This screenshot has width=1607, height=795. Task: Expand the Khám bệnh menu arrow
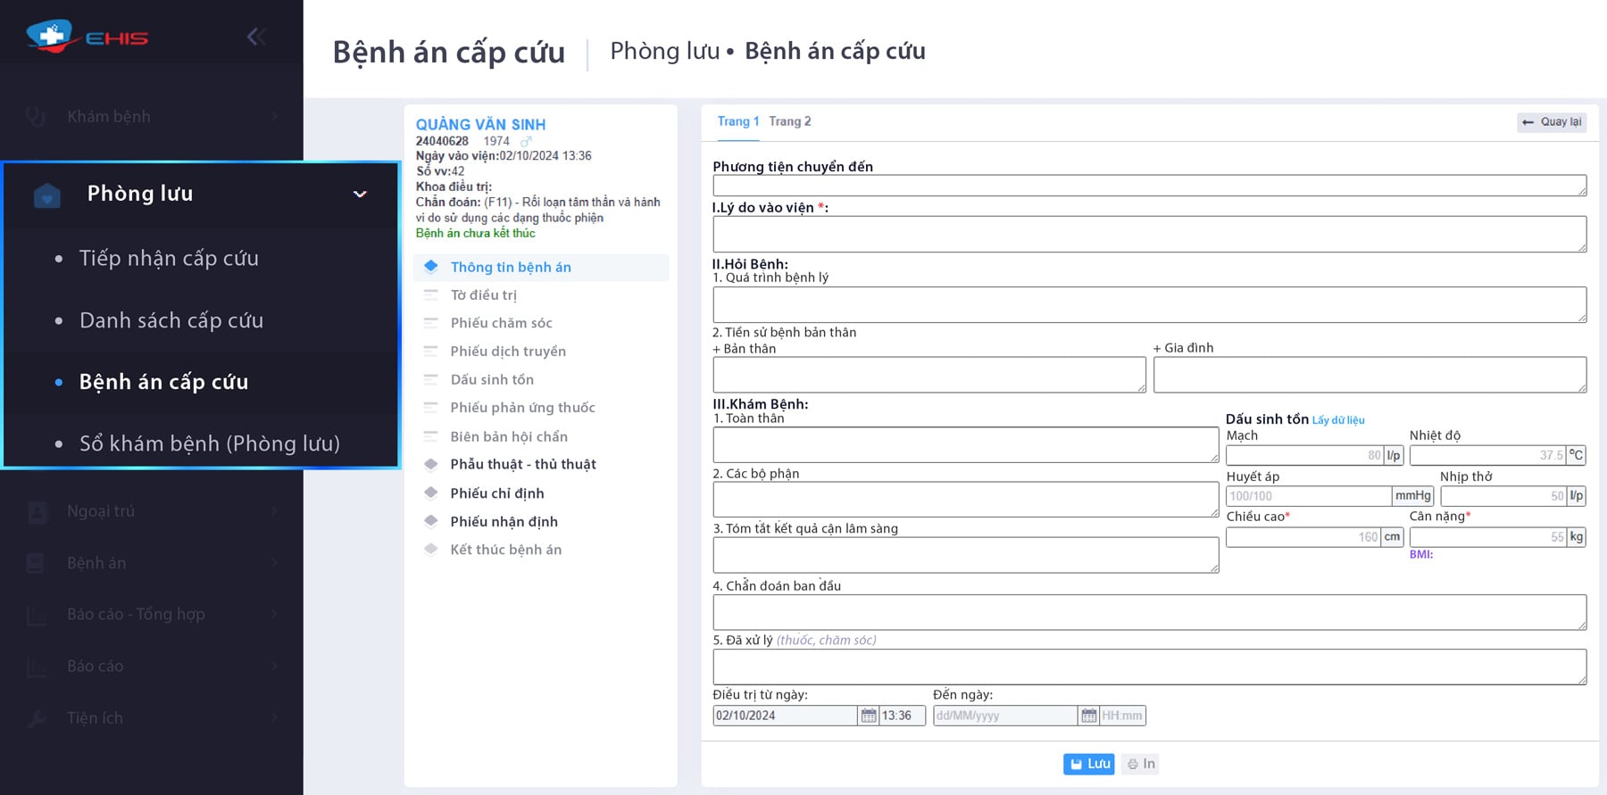274,117
